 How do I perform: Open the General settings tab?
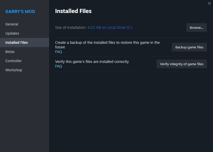click(x=12, y=24)
